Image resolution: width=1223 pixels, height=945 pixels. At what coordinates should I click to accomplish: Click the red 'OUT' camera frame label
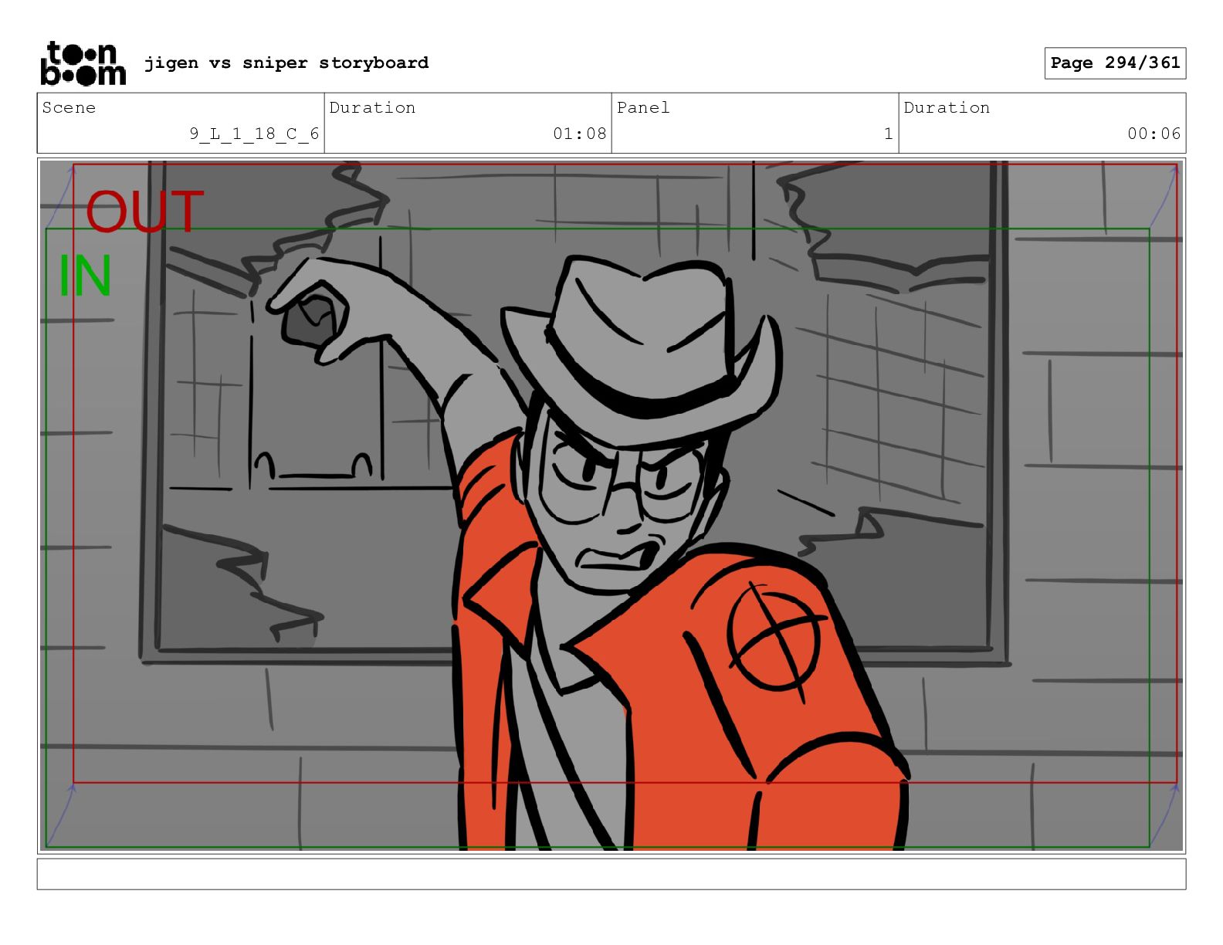[144, 212]
